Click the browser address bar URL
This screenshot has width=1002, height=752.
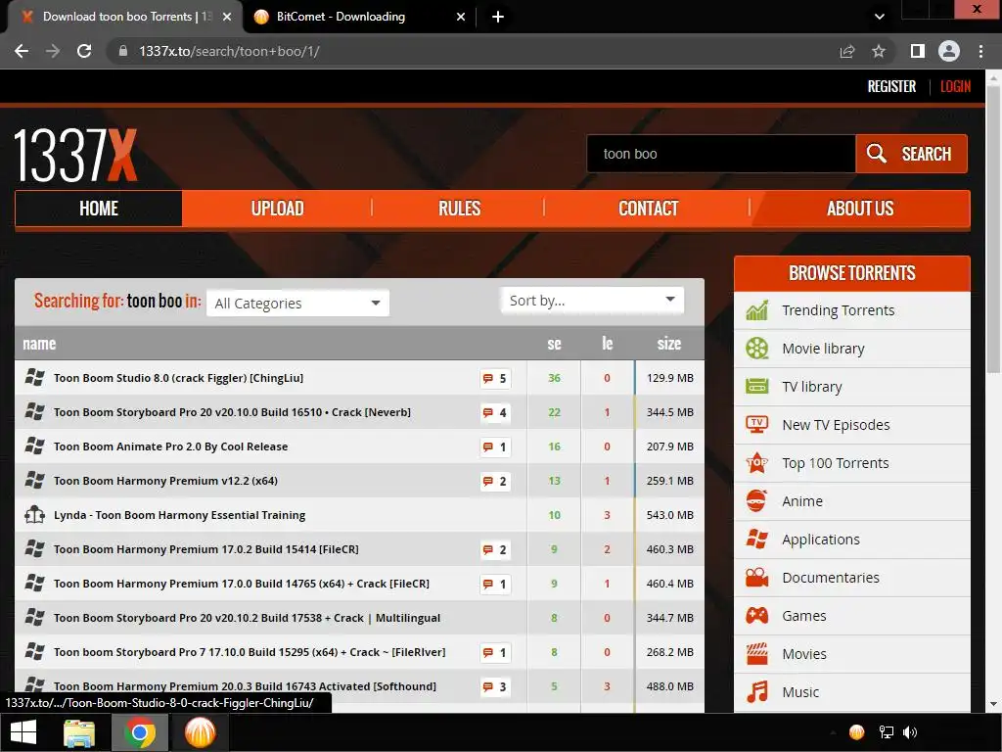[x=229, y=51]
